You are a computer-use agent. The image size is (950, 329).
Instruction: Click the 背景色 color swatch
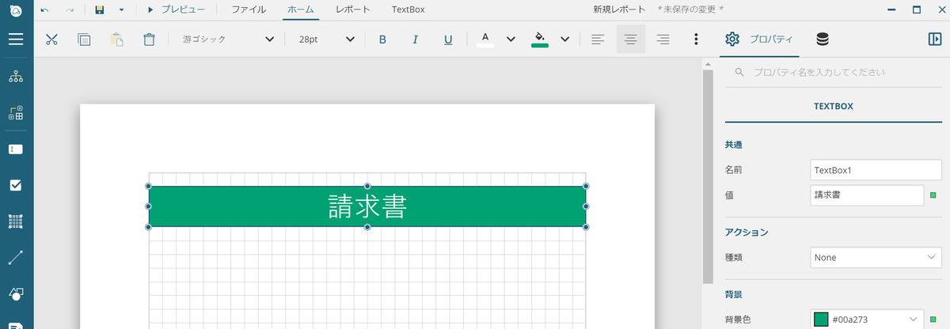pyautogui.click(x=821, y=320)
